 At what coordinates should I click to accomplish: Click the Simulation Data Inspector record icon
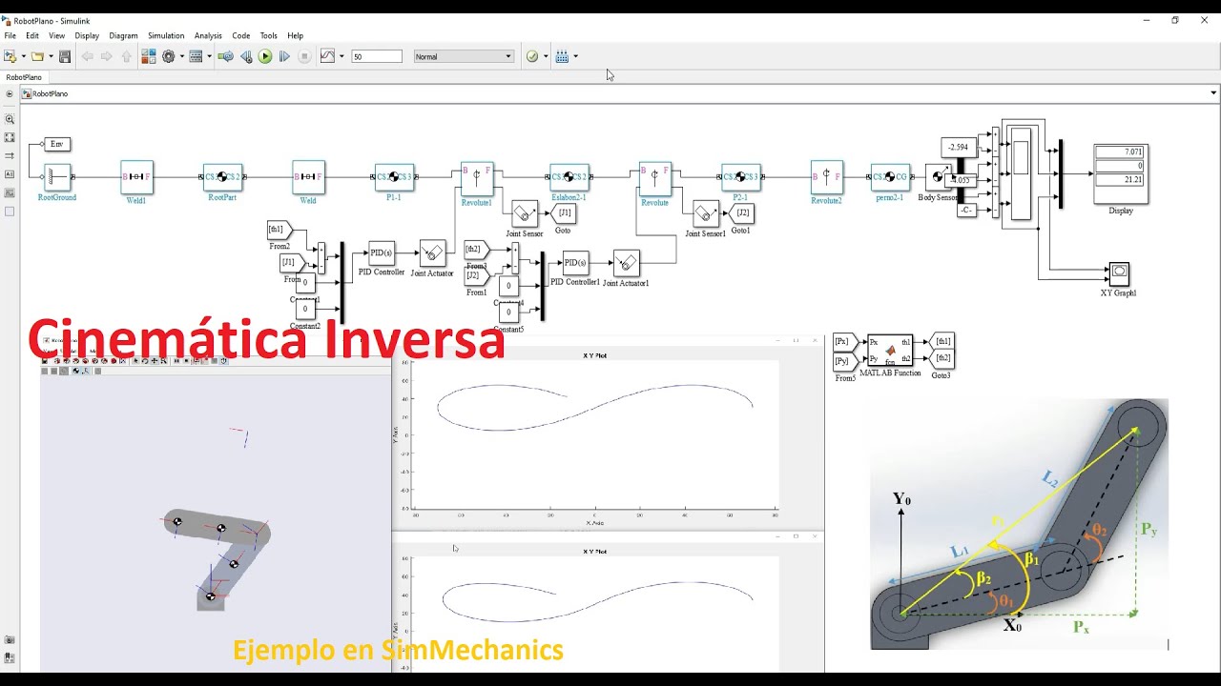328,56
